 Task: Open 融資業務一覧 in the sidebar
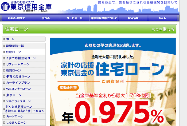(x=24, y=46)
